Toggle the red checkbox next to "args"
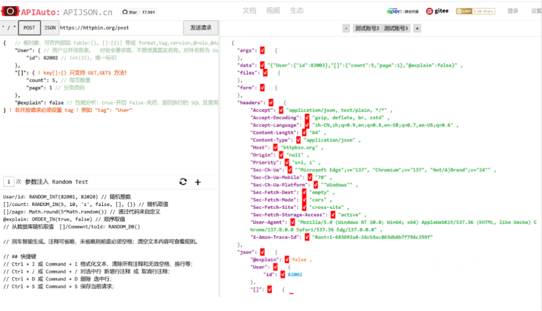This screenshot has width=542, height=311. [262, 51]
